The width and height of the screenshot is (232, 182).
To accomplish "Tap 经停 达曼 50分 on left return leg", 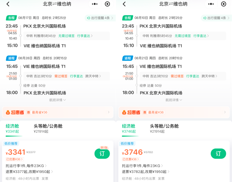I will pyautogui.click(x=34, y=85).
